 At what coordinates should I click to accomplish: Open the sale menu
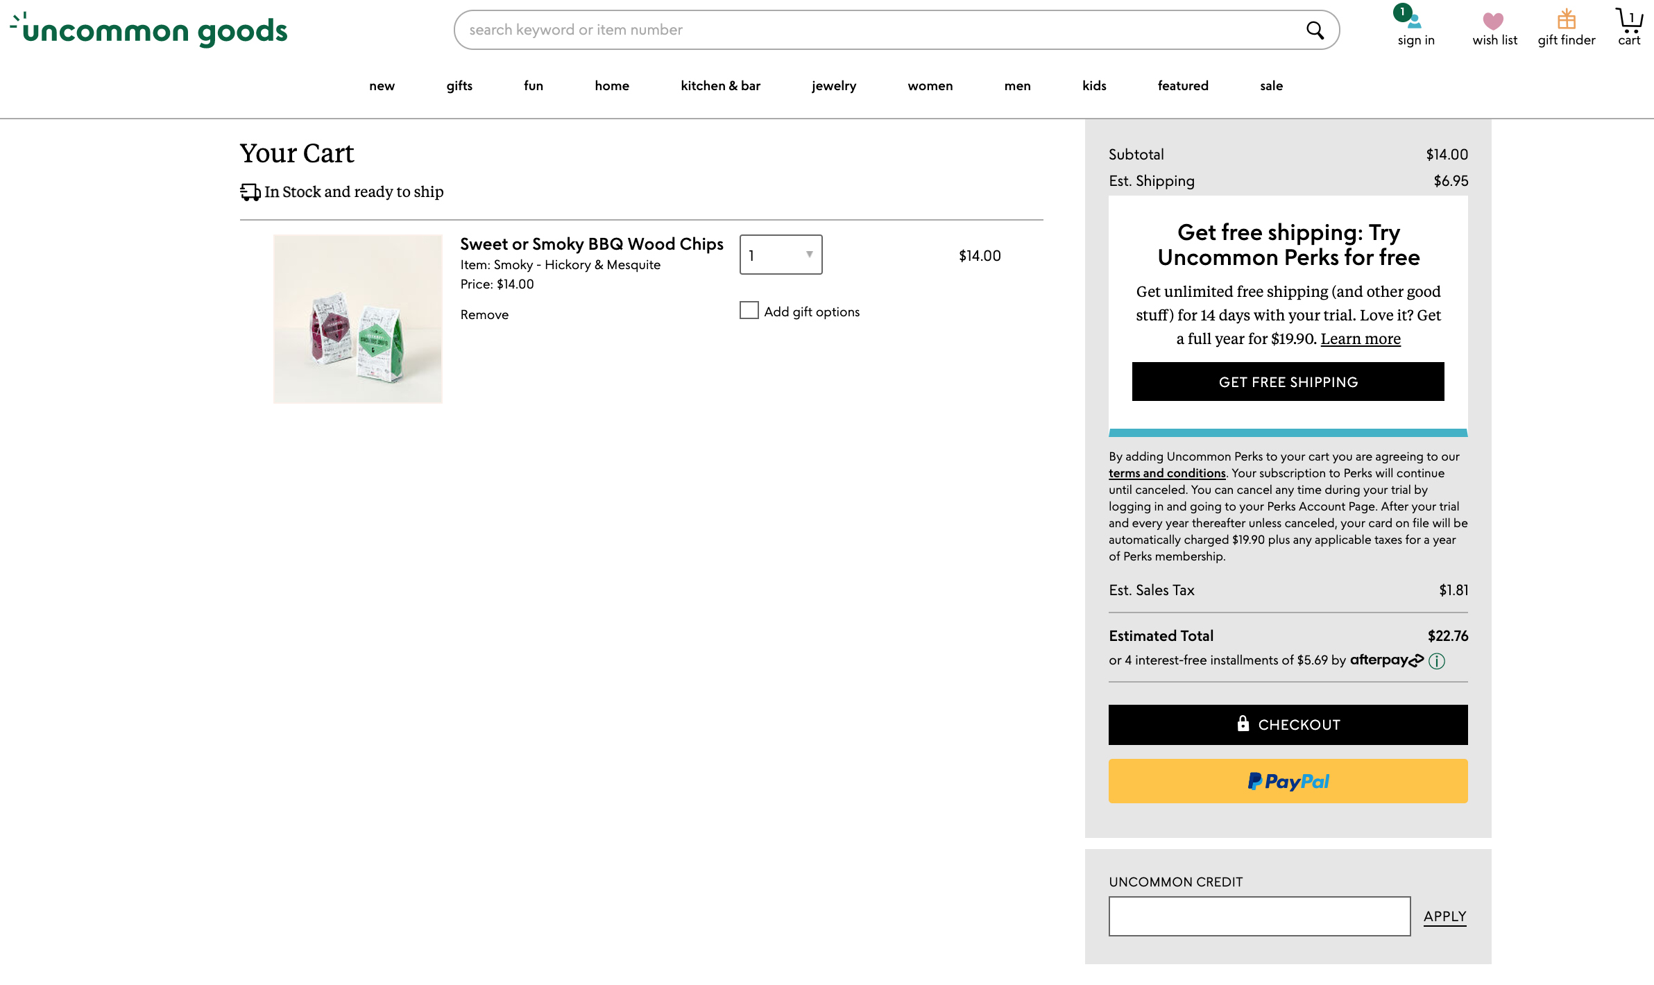[1271, 85]
